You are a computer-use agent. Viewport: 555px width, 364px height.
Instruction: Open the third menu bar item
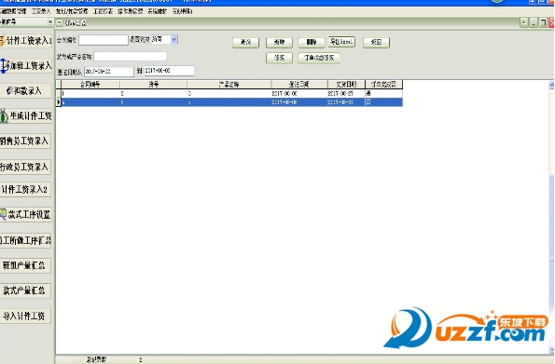pyautogui.click(x=72, y=11)
